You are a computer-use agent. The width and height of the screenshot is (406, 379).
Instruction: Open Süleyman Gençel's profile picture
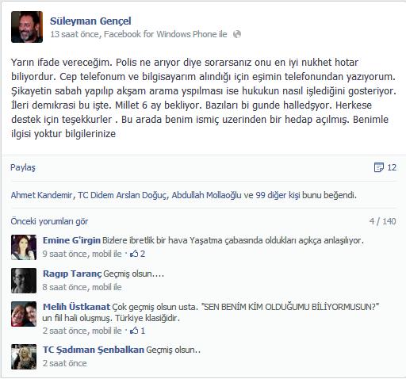click(27, 27)
